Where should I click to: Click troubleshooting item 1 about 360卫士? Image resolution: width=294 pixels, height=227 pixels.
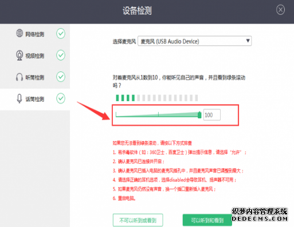[179, 152]
